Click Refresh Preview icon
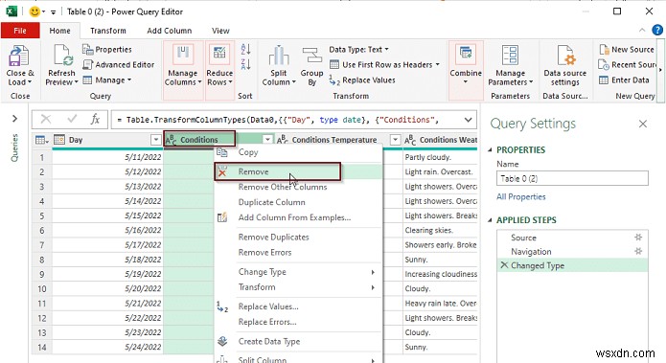Viewport: 666px width, 363px height. pyautogui.click(x=62, y=56)
